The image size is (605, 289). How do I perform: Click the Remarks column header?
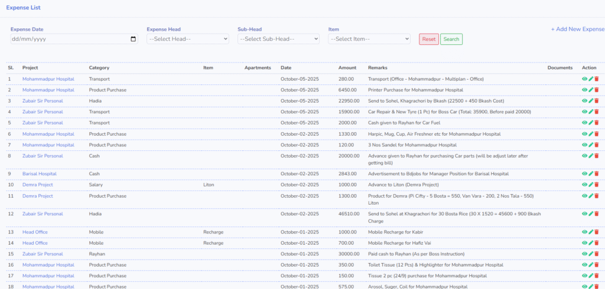tap(378, 68)
